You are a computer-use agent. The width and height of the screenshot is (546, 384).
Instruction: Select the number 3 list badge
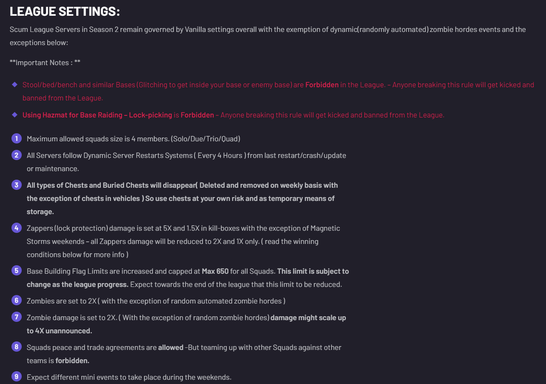(x=16, y=185)
